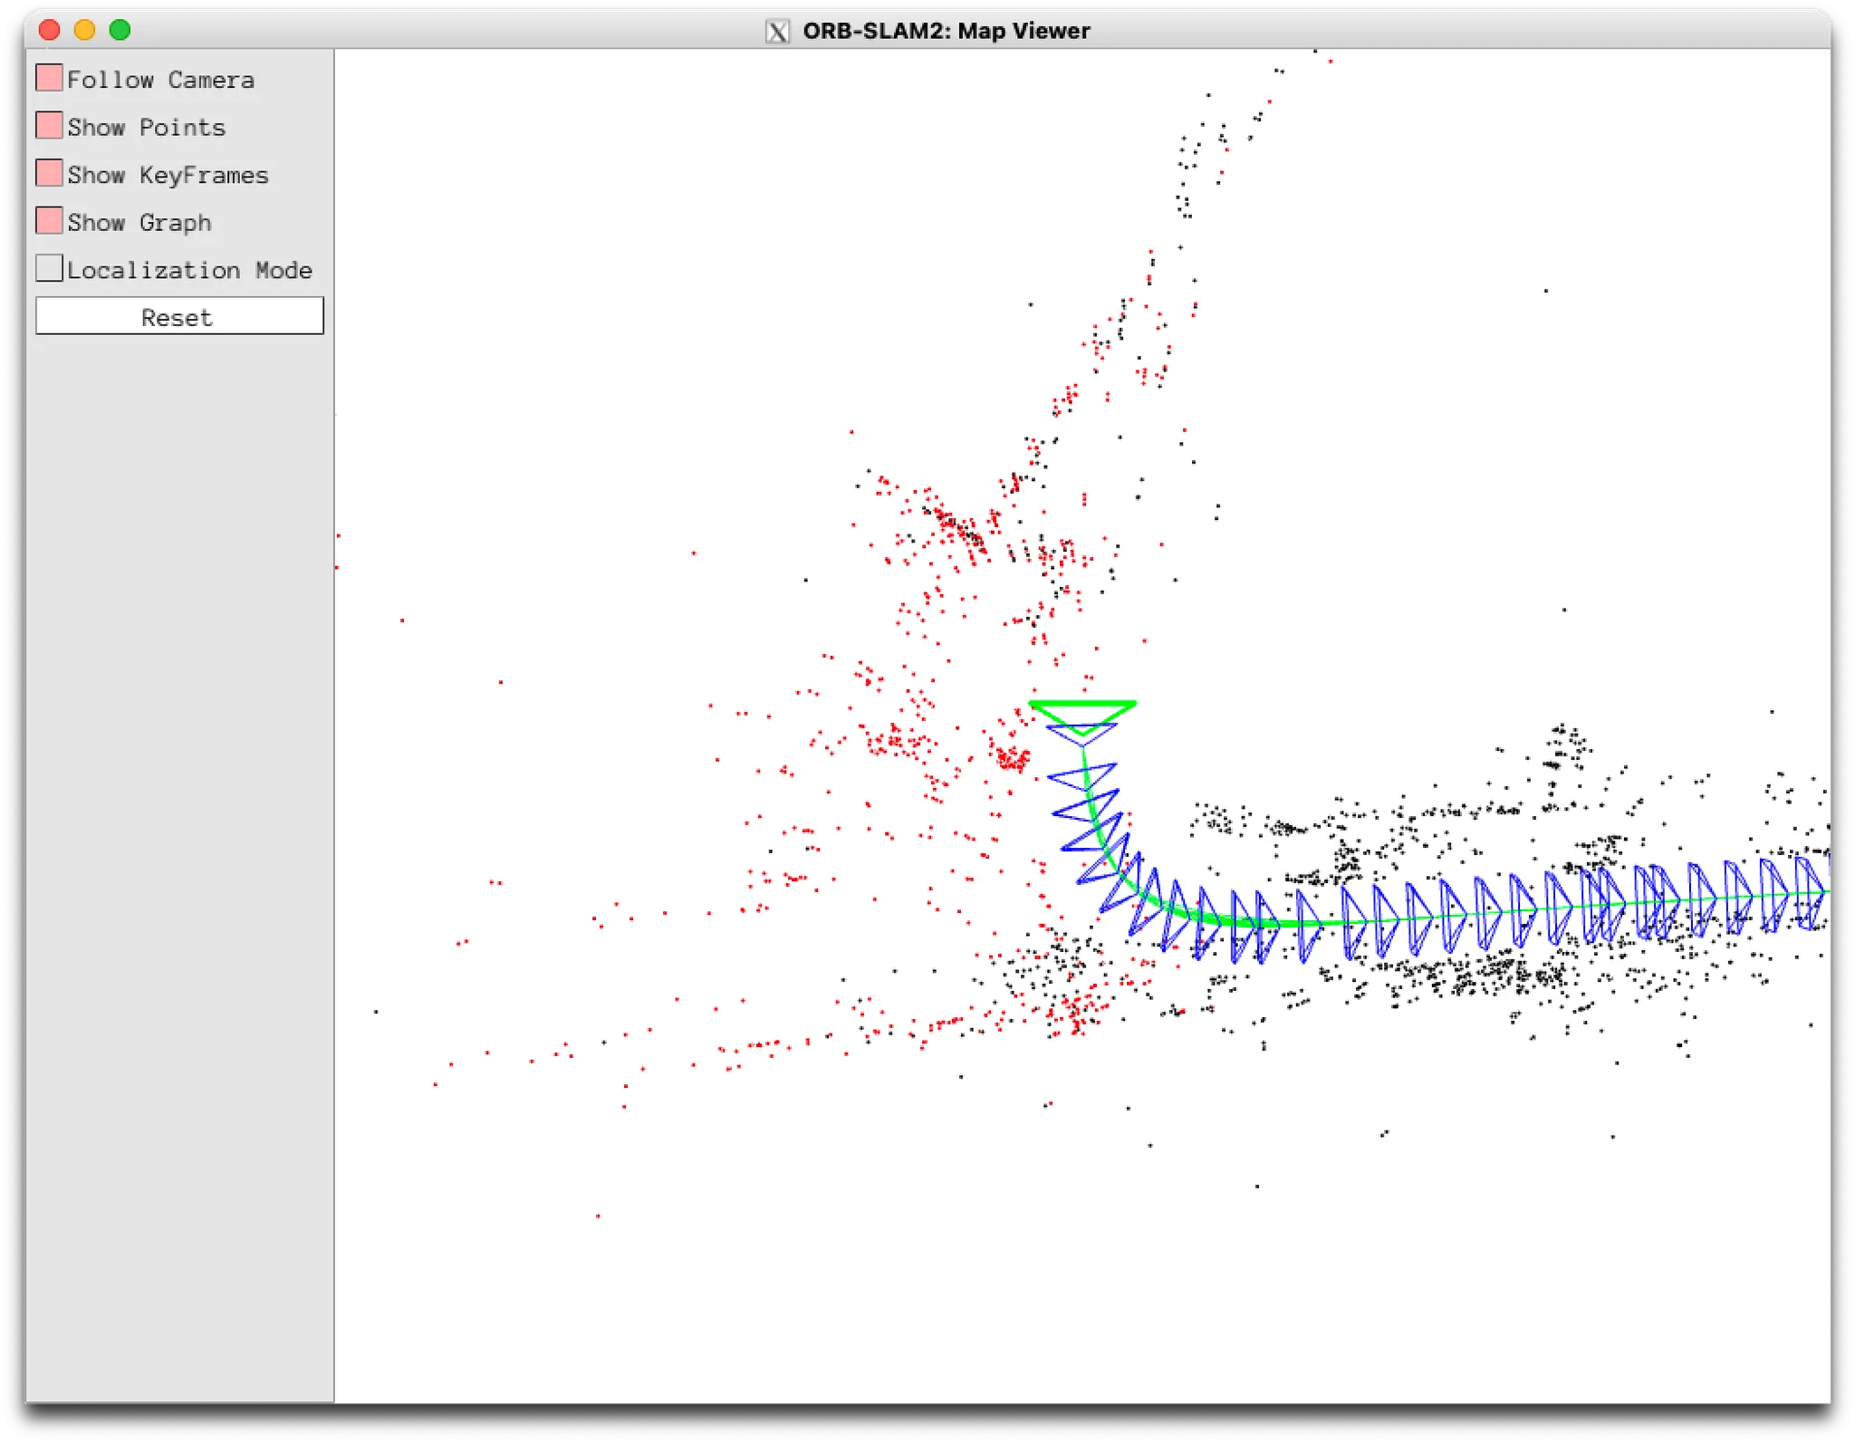
Task: Disable the Follow Camera checkbox
Action: click(x=49, y=78)
